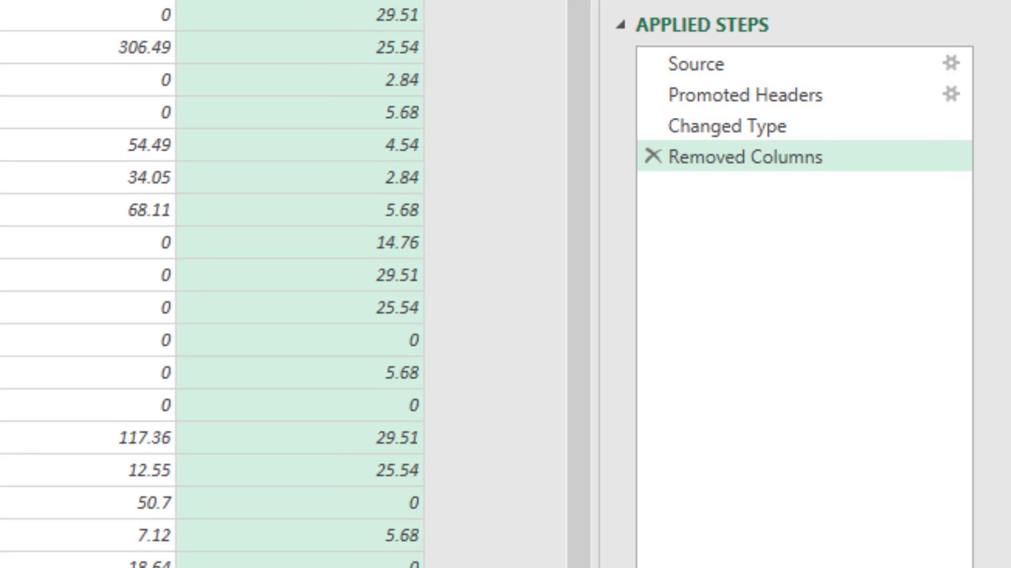Viewport: 1011px width, 568px height.
Task: Select cell containing 7.12
Action: click(154, 535)
